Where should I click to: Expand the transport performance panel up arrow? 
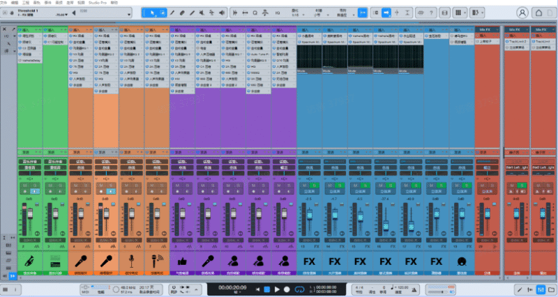coord(196,289)
